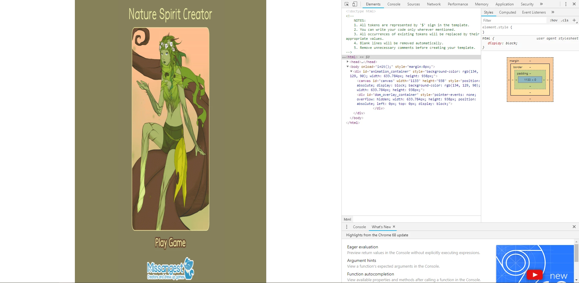This screenshot has width=579, height=283.
Task: Click the Nature Spirit Creator title
Action: [x=170, y=14]
